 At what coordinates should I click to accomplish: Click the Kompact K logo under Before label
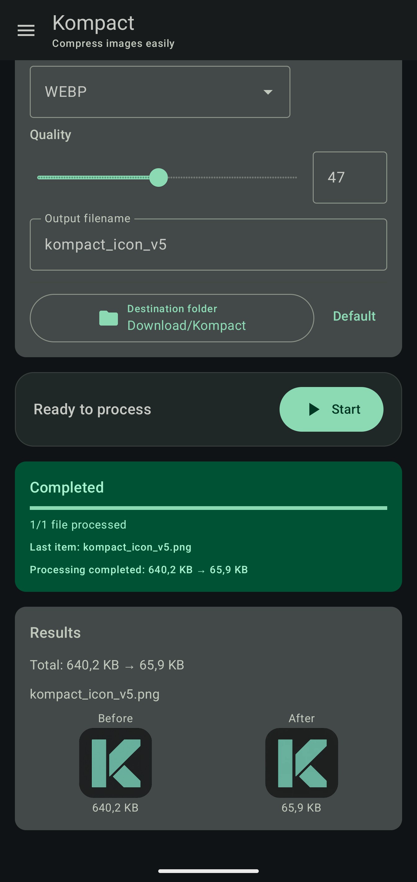click(x=115, y=762)
